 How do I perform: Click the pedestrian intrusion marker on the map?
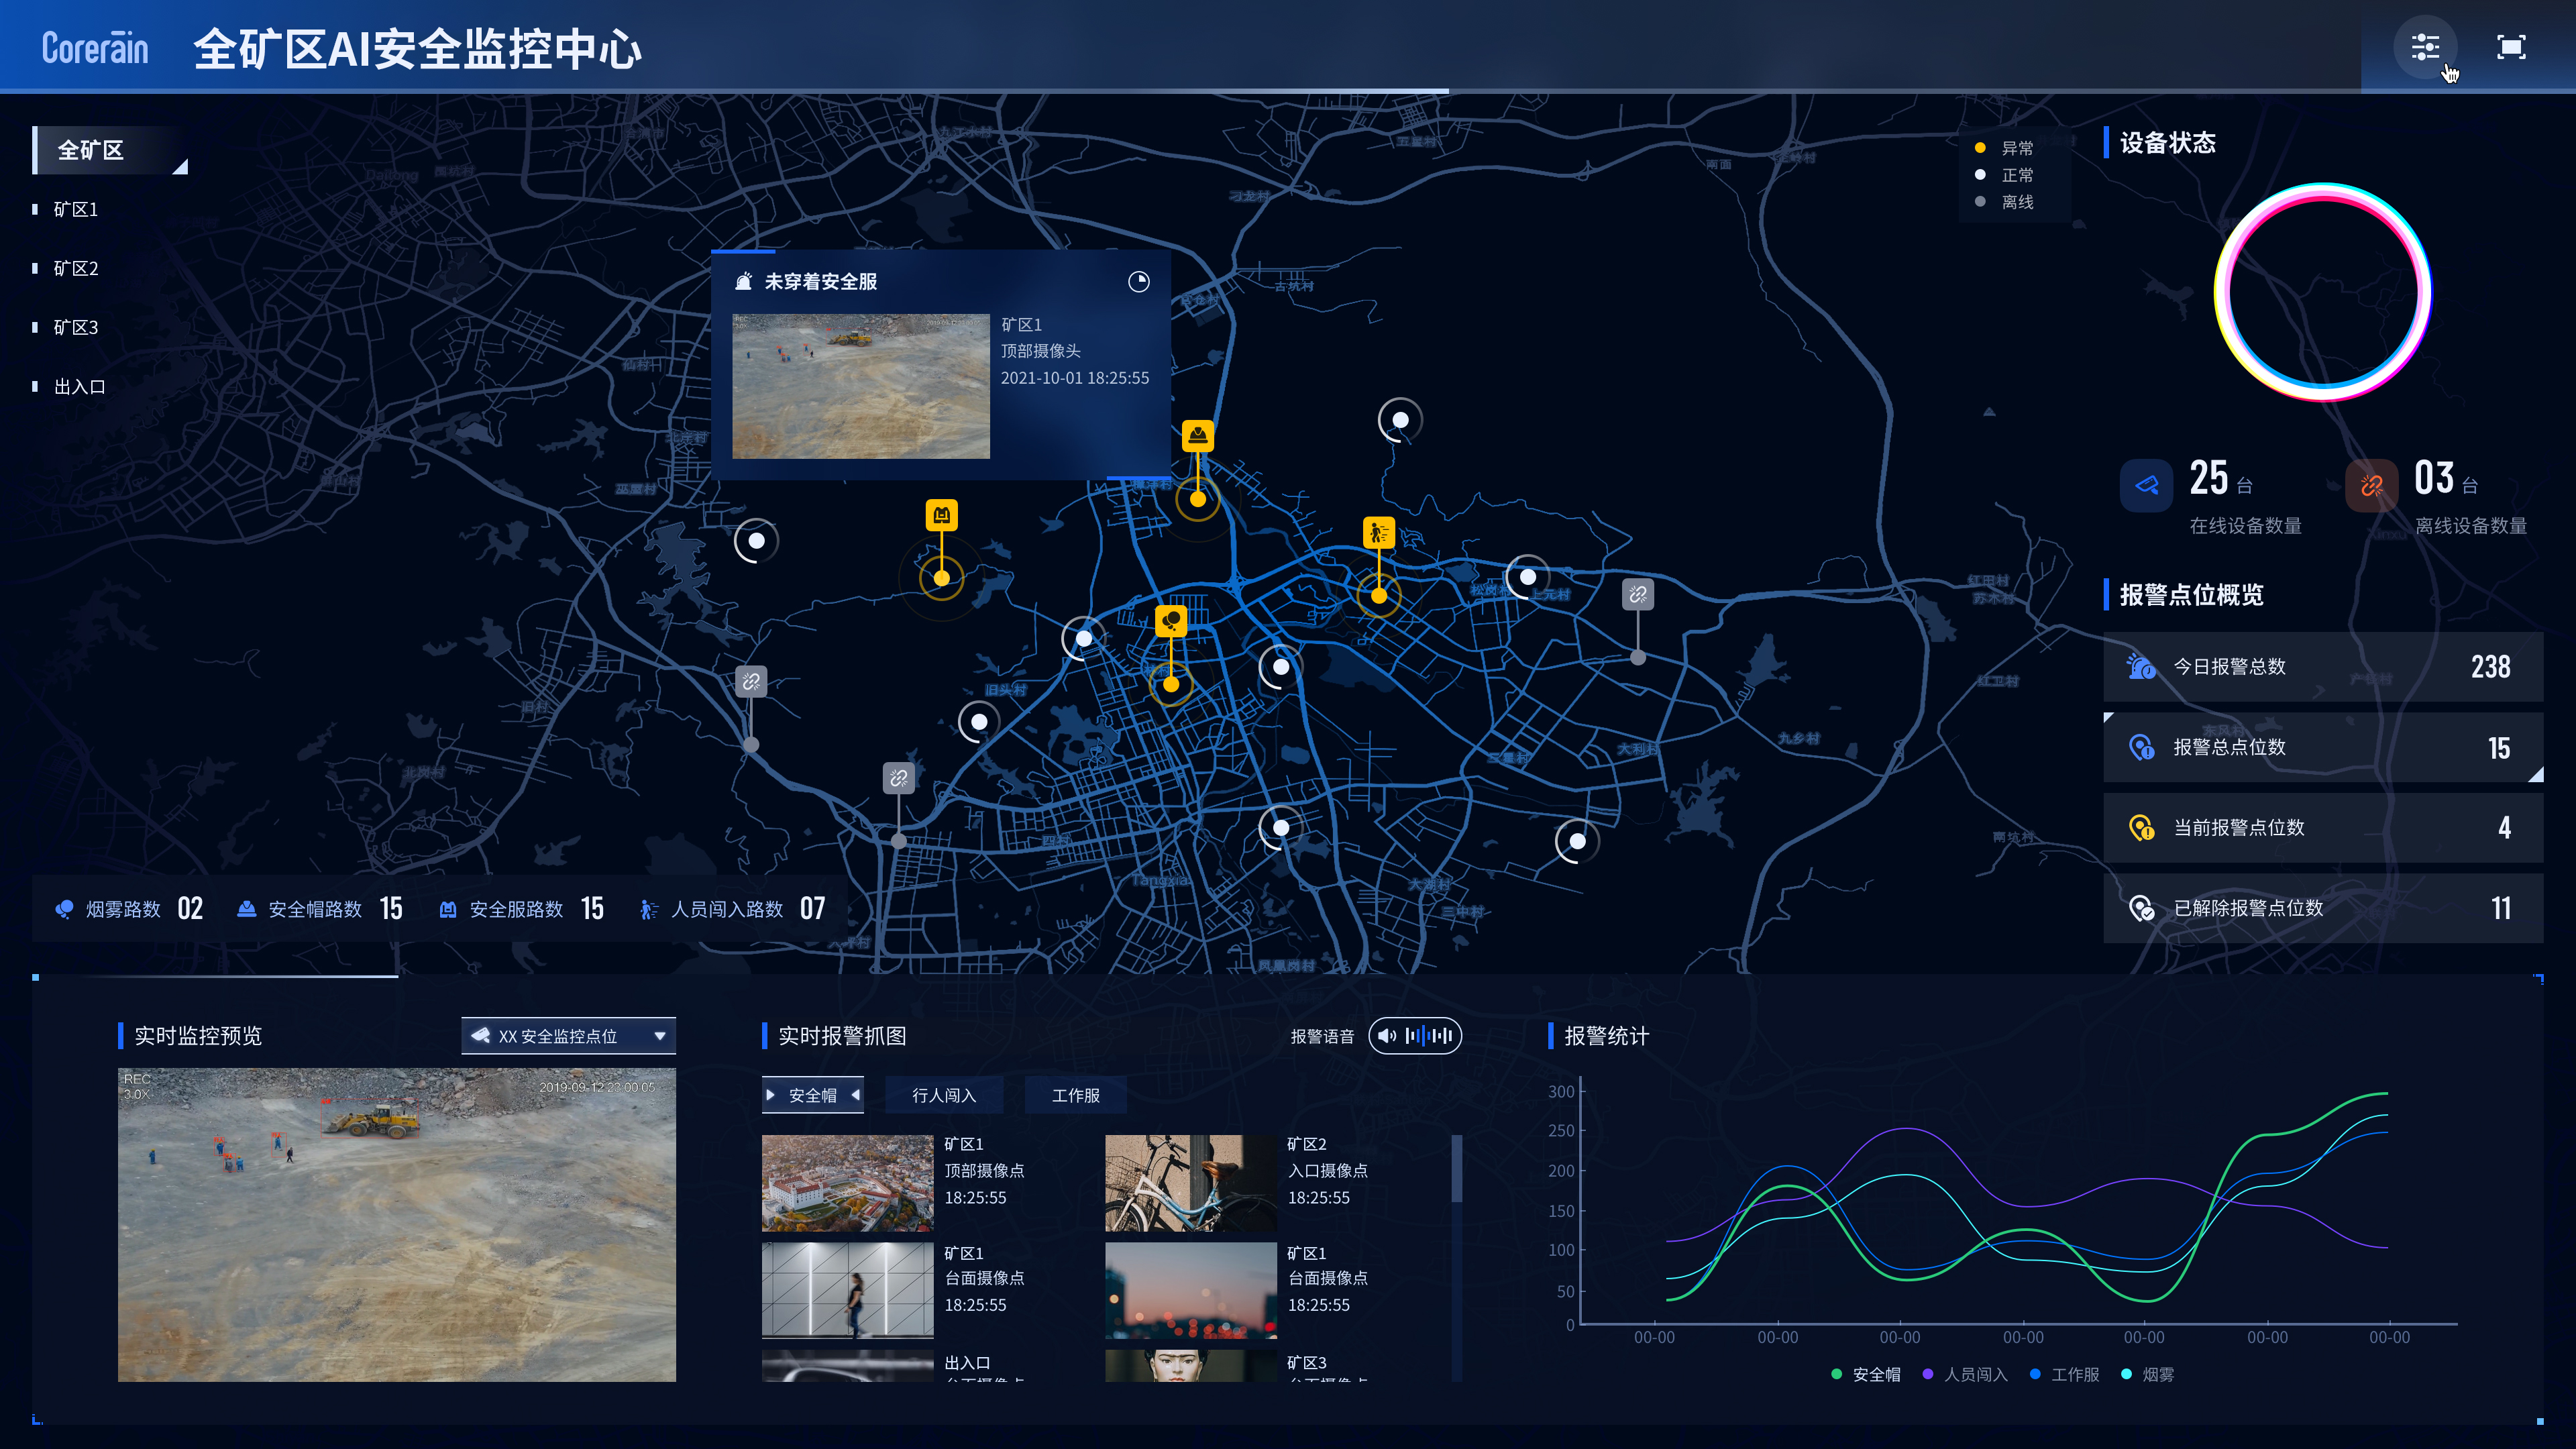tap(1380, 532)
